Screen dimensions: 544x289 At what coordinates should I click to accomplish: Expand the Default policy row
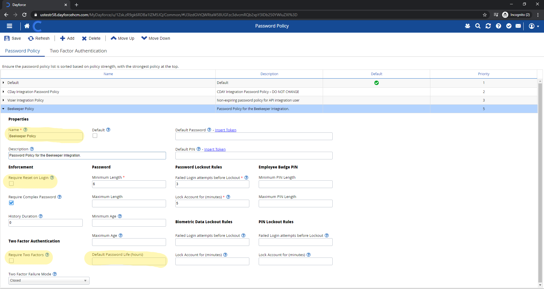3,83
